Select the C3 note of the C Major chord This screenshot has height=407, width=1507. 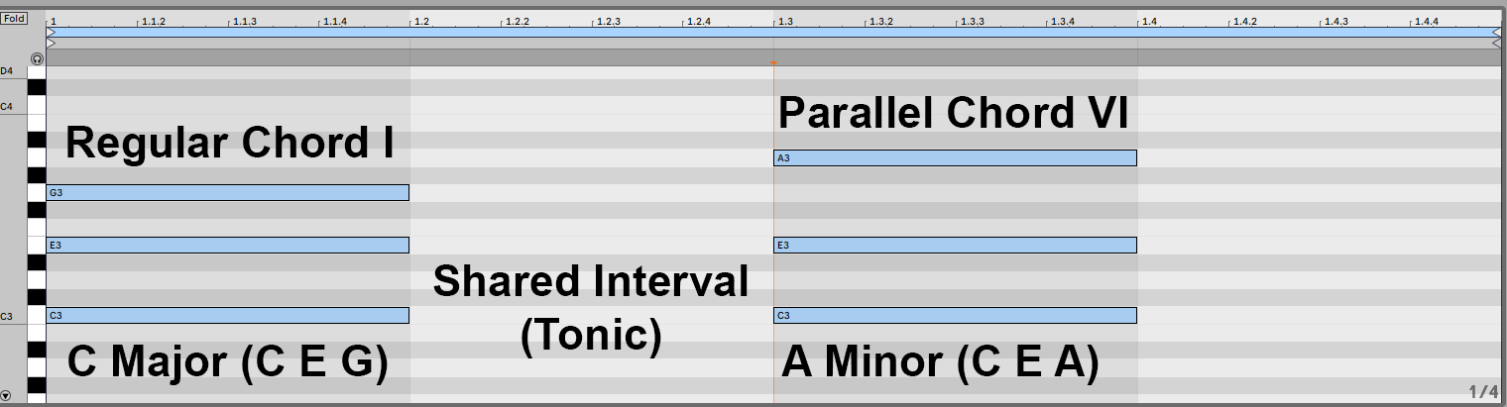tap(228, 315)
